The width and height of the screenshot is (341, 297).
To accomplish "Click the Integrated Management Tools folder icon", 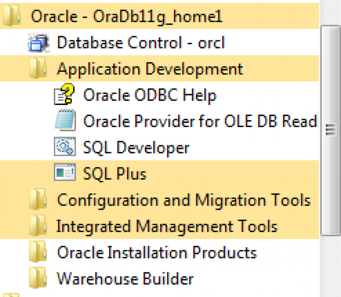I will [x=38, y=226].
